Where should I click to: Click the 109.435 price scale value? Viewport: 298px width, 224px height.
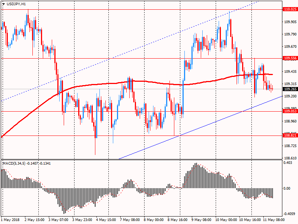pos(290,72)
